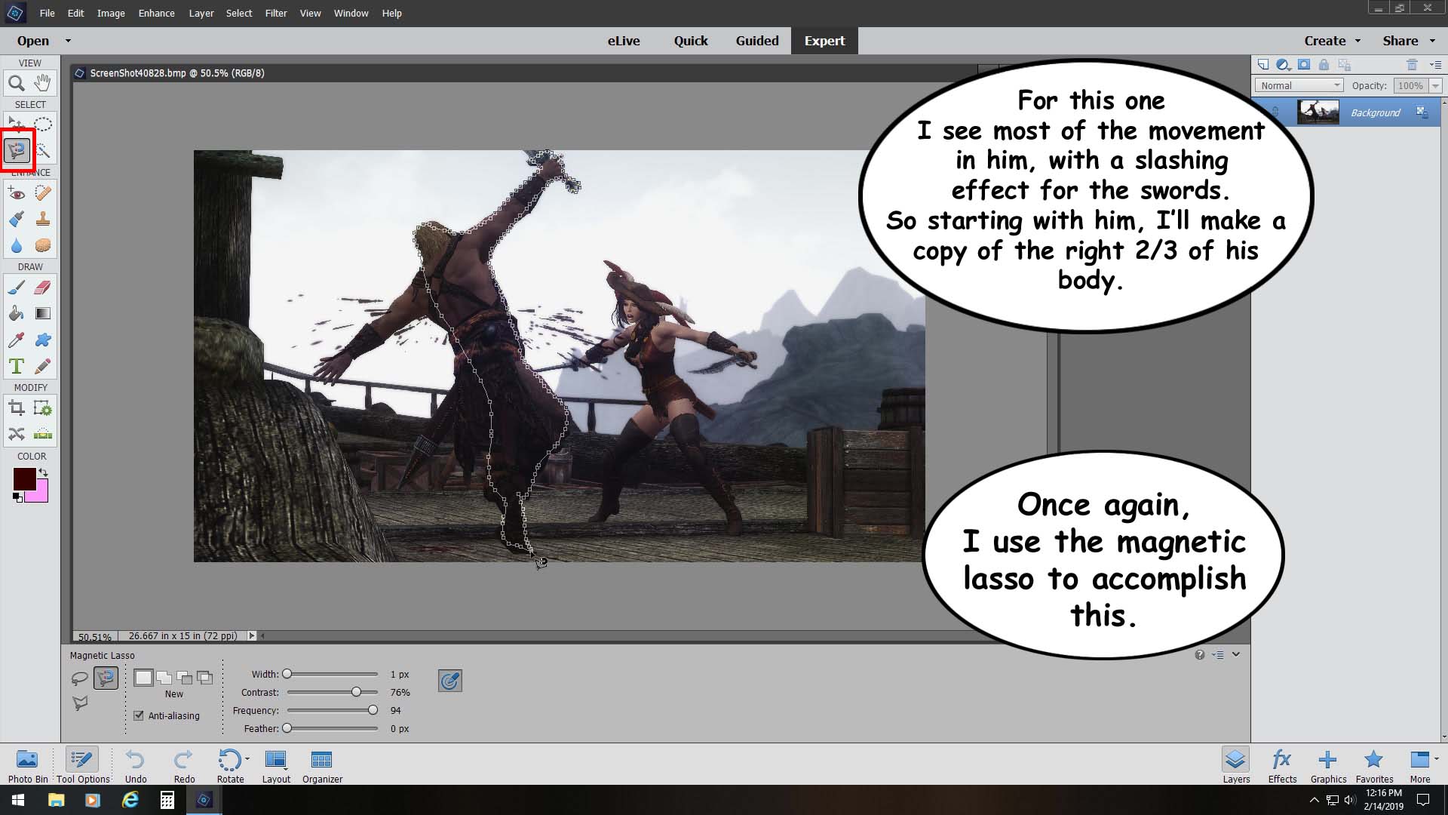Viewport: 1448px width, 815px height.
Task: Swap foreground and background colors
Action: [x=44, y=472]
